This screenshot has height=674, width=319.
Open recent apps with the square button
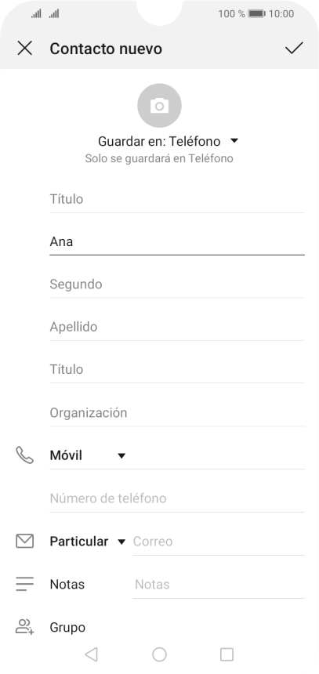tap(227, 654)
